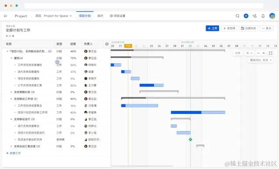Click date 25 in the Gantt header
Image resolution: width=279 pixels, height=169 pixels.
click(x=152, y=46)
